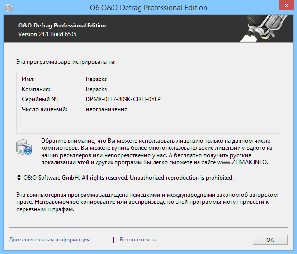The width and height of the screenshot is (297, 254).
Task: Open the Дополнительная информация link
Action: pos(49,240)
